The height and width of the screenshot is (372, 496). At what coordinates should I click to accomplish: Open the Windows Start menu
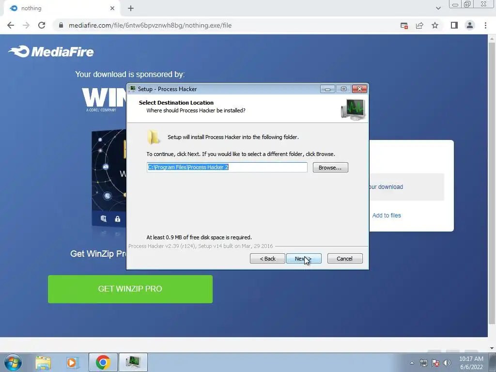coord(13,362)
